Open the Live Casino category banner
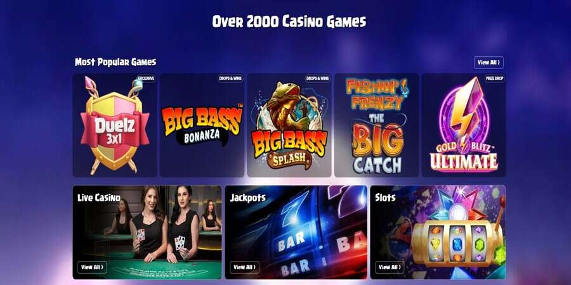The width and height of the screenshot is (571, 285). [147, 232]
